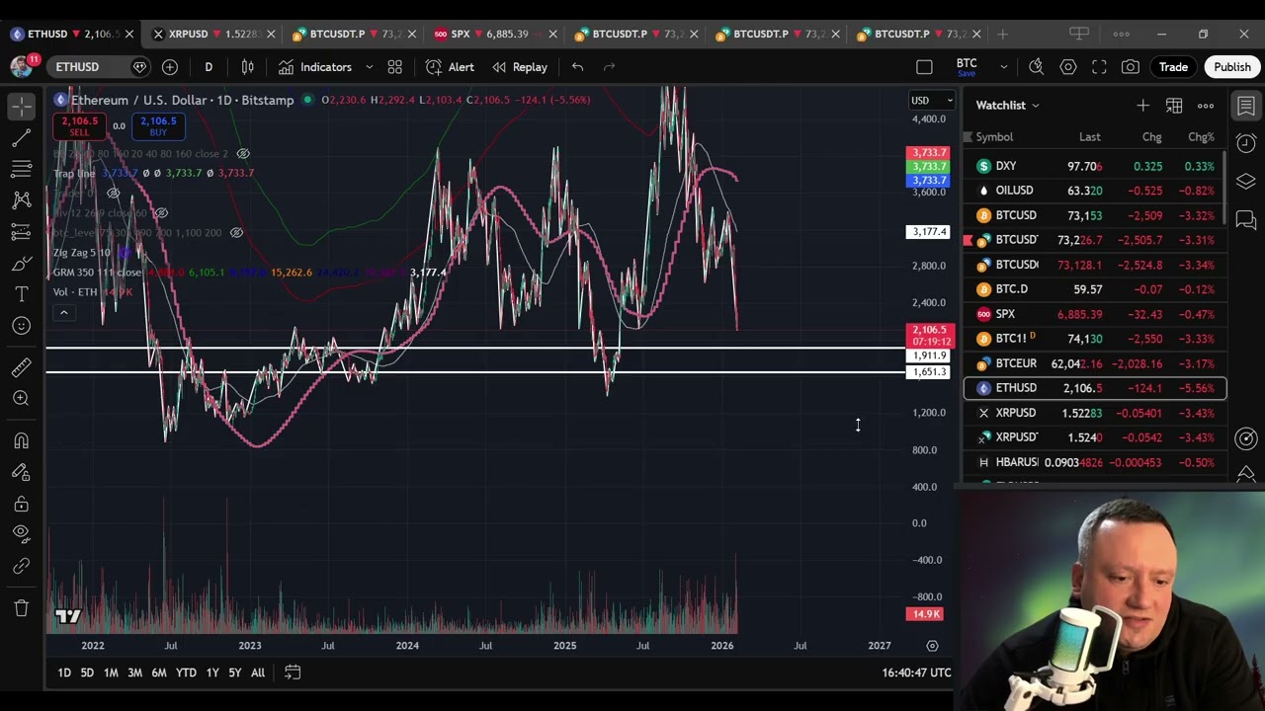1265x711 pixels.
Task: Open forecasting and measurement tools
Action: (22, 232)
